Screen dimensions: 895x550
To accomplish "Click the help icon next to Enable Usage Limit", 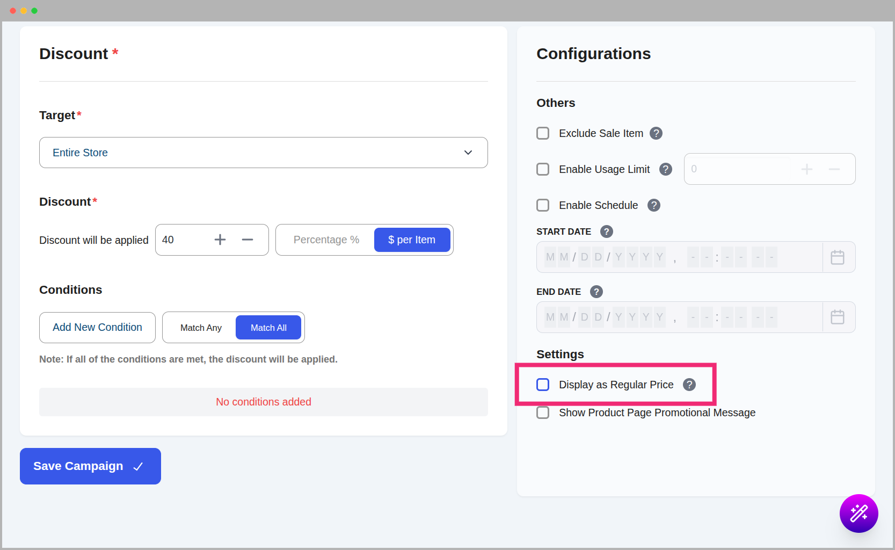I will (665, 169).
